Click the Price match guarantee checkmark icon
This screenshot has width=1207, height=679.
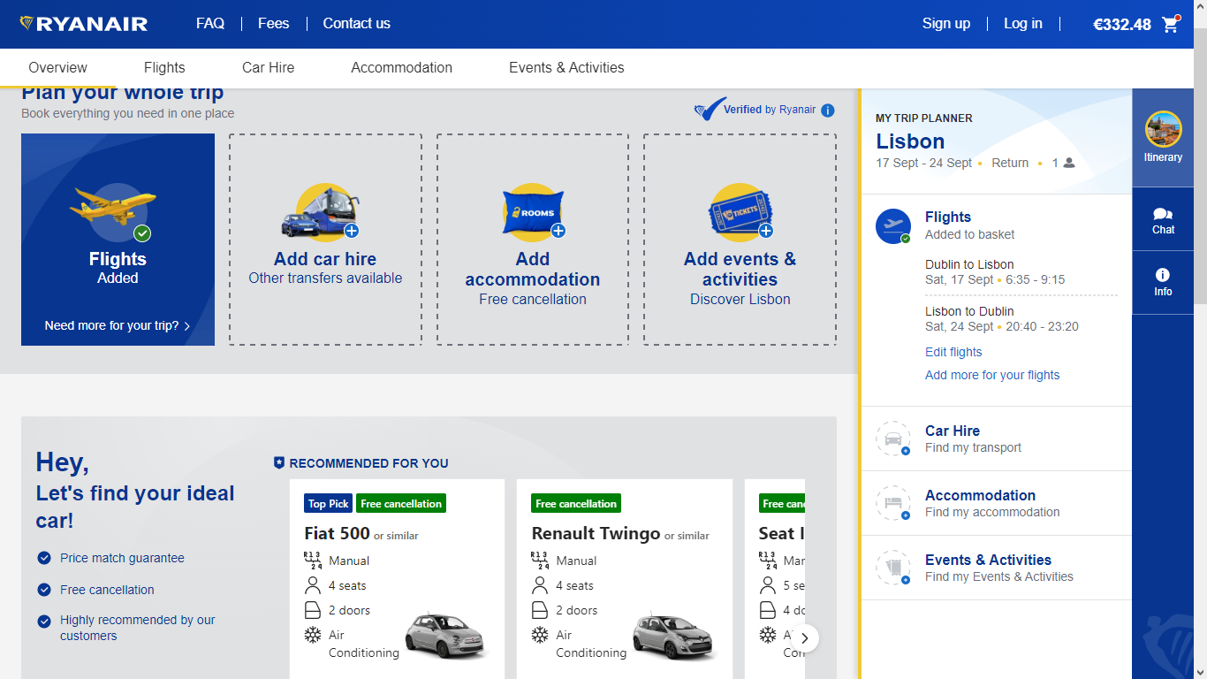pyautogui.click(x=44, y=558)
